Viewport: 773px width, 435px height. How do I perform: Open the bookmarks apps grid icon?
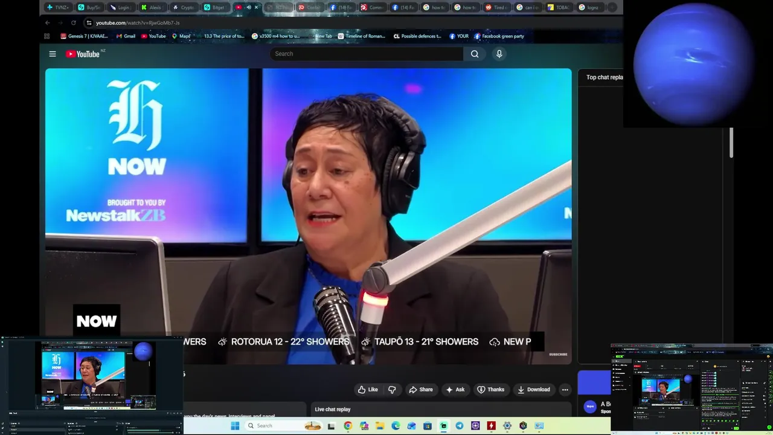coord(47,36)
